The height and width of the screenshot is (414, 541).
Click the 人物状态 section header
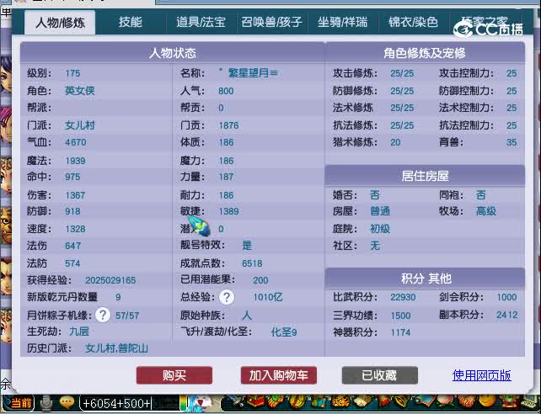[172, 53]
